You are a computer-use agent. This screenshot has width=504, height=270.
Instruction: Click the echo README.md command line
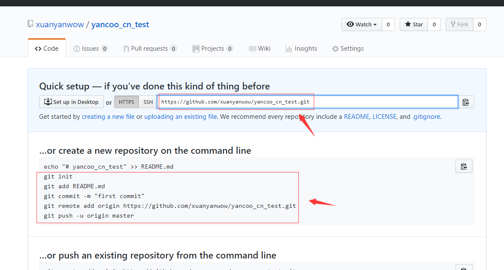(109, 167)
